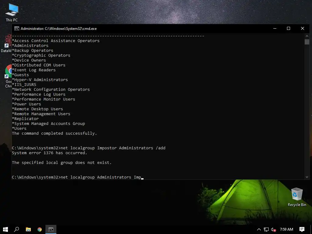Click "The specified local group does not exist."
Screen dimensions: 312x234
[x=62, y=163]
